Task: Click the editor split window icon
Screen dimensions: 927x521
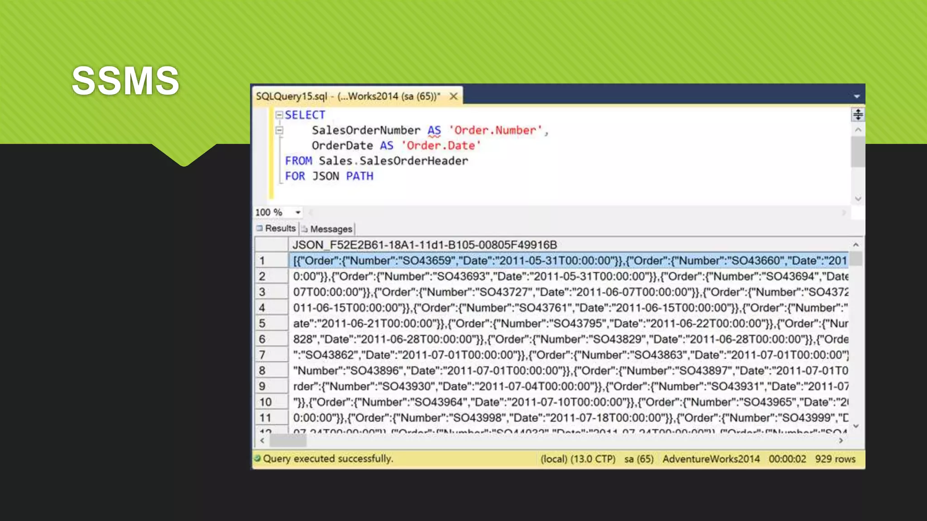Action: pos(858,114)
